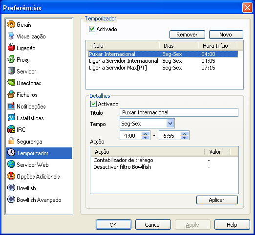Open the Proxy icon in the sidebar
255x235 pixels.
pyautogui.click(x=11, y=59)
